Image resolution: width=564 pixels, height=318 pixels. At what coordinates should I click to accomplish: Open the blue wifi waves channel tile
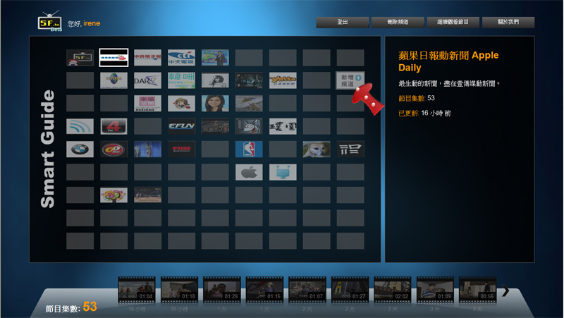point(80,126)
